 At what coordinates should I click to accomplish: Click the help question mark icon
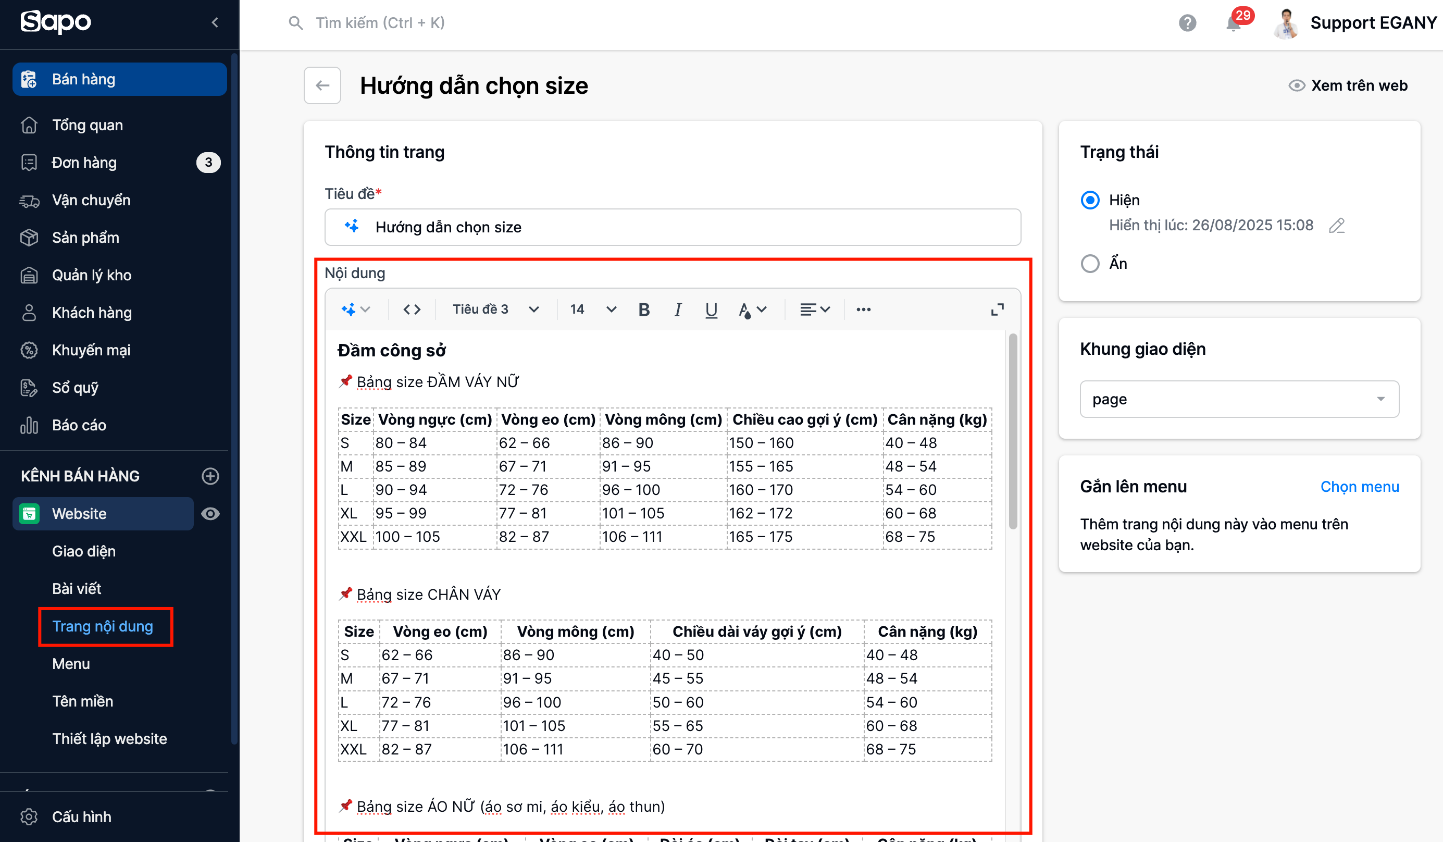[x=1187, y=23]
